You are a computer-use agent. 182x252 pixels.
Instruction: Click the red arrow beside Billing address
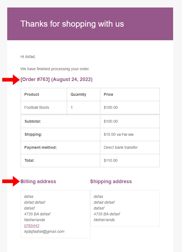[x=11, y=182]
